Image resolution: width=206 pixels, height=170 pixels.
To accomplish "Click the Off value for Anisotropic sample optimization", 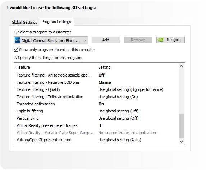I will [x=101, y=75].
